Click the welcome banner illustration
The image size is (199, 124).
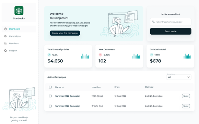[x=119, y=24]
